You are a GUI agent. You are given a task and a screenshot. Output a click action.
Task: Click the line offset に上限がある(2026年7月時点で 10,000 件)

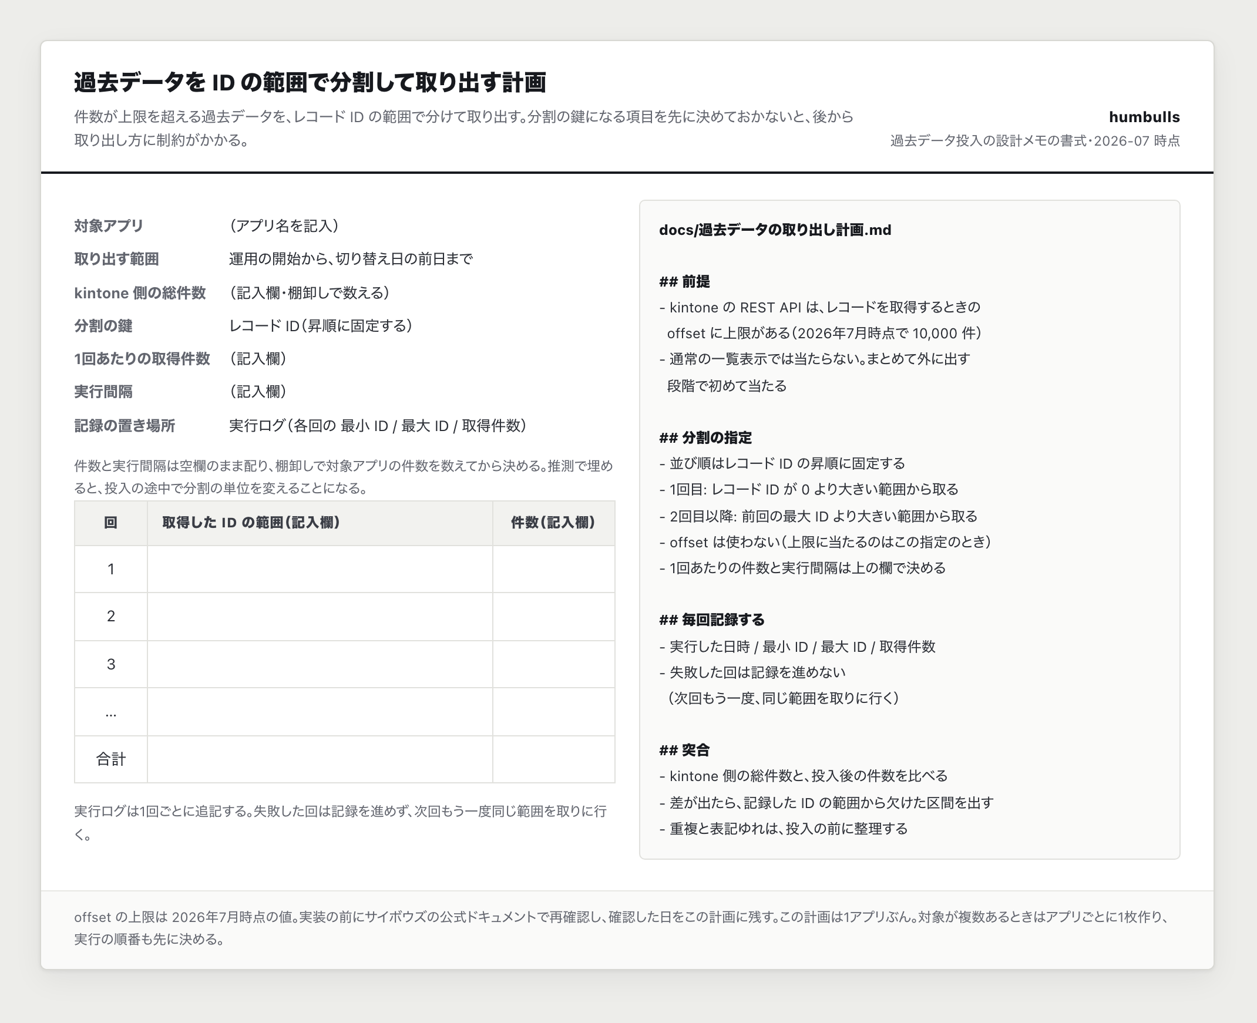pyautogui.click(x=825, y=334)
